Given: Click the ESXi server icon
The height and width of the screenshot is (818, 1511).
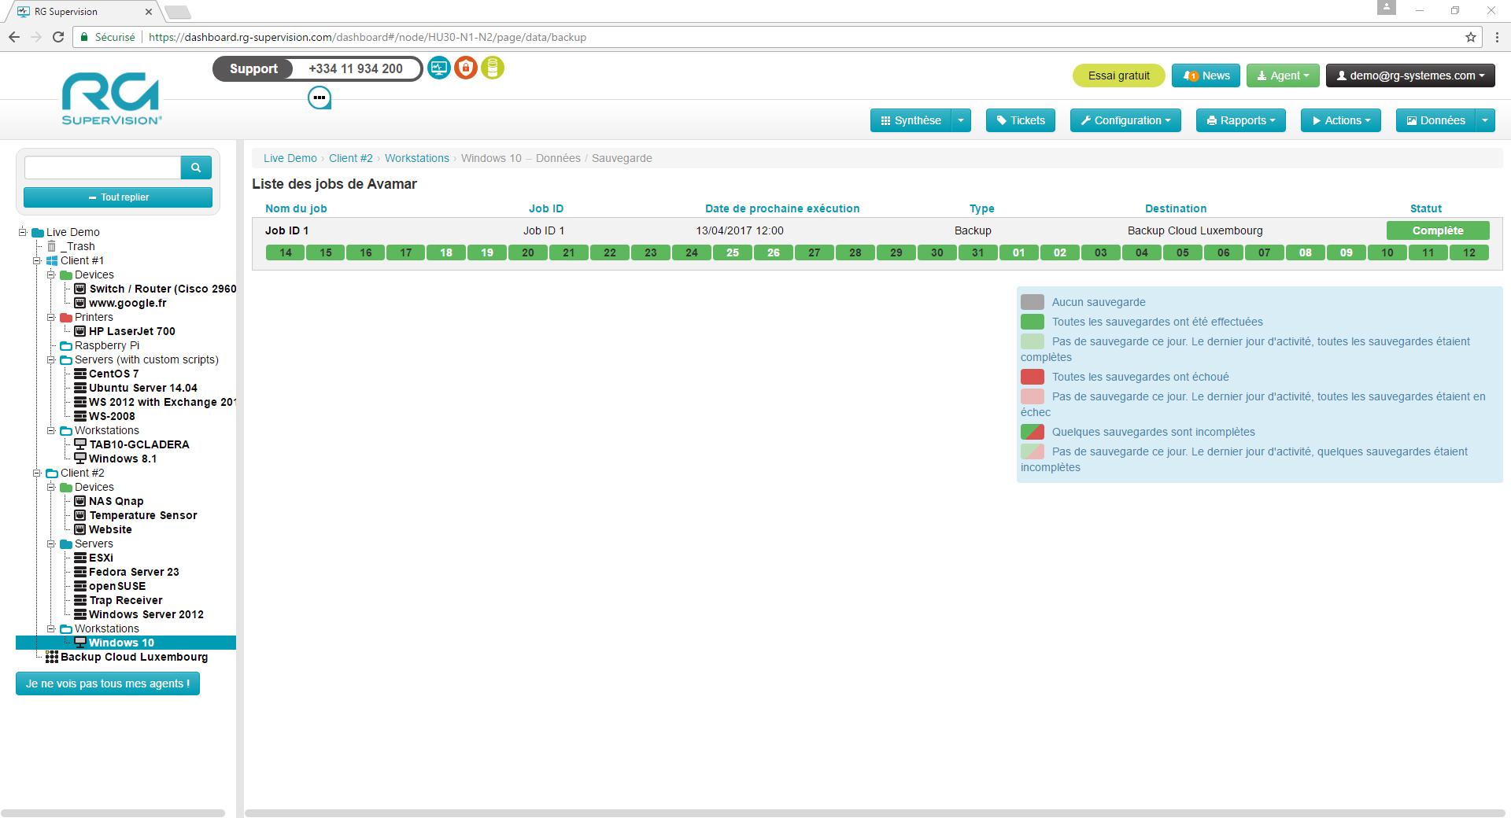Looking at the screenshot, I should [x=80, y=558].
